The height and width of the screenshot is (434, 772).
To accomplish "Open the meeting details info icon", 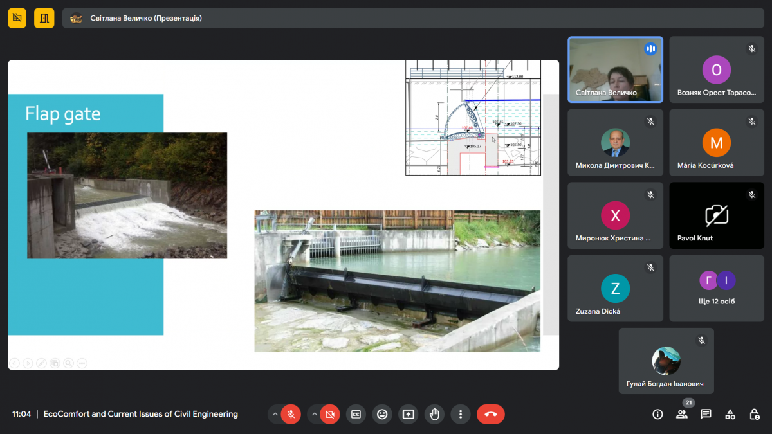I will pos(657,415).
